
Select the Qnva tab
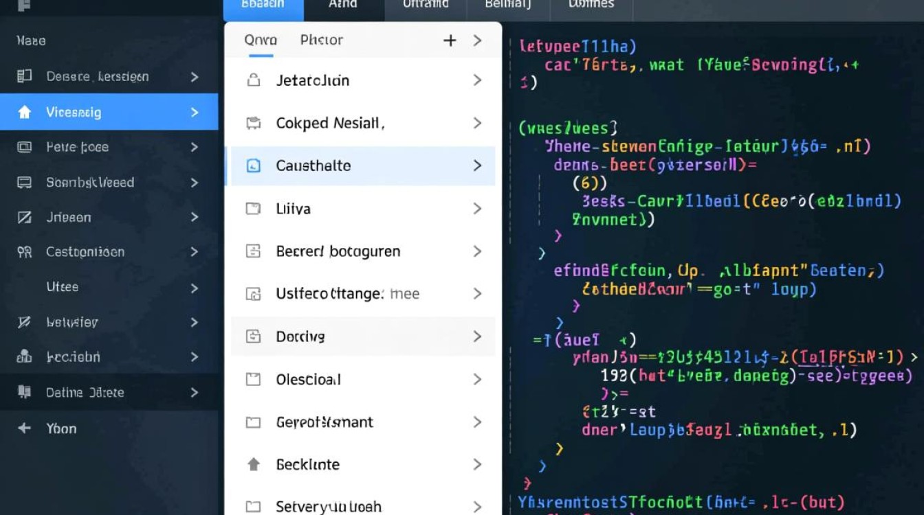[261, 41]
